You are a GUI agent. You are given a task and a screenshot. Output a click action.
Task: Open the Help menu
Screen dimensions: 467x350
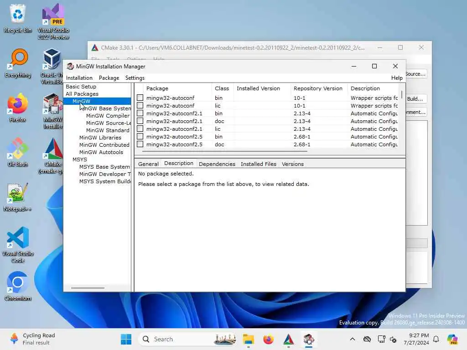click(397, 78)
